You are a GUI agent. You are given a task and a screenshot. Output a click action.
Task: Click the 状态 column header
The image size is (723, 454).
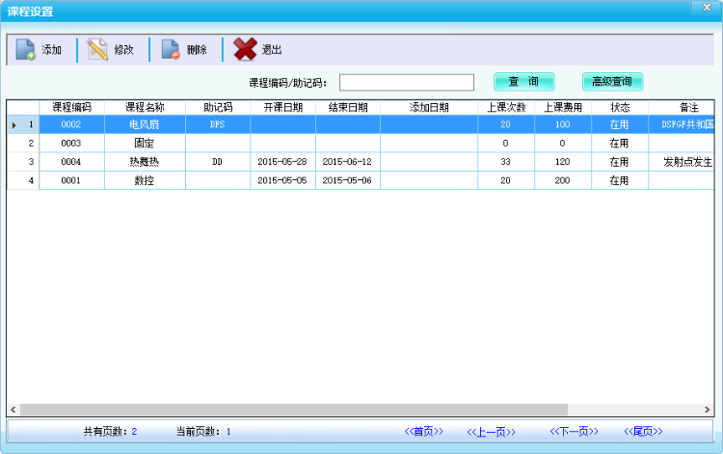(620, 107)
